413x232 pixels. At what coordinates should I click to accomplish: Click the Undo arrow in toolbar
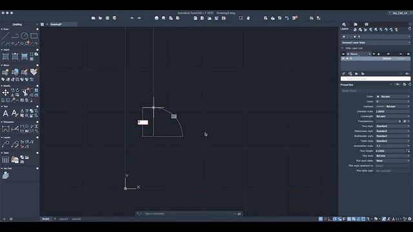(132, 18)
